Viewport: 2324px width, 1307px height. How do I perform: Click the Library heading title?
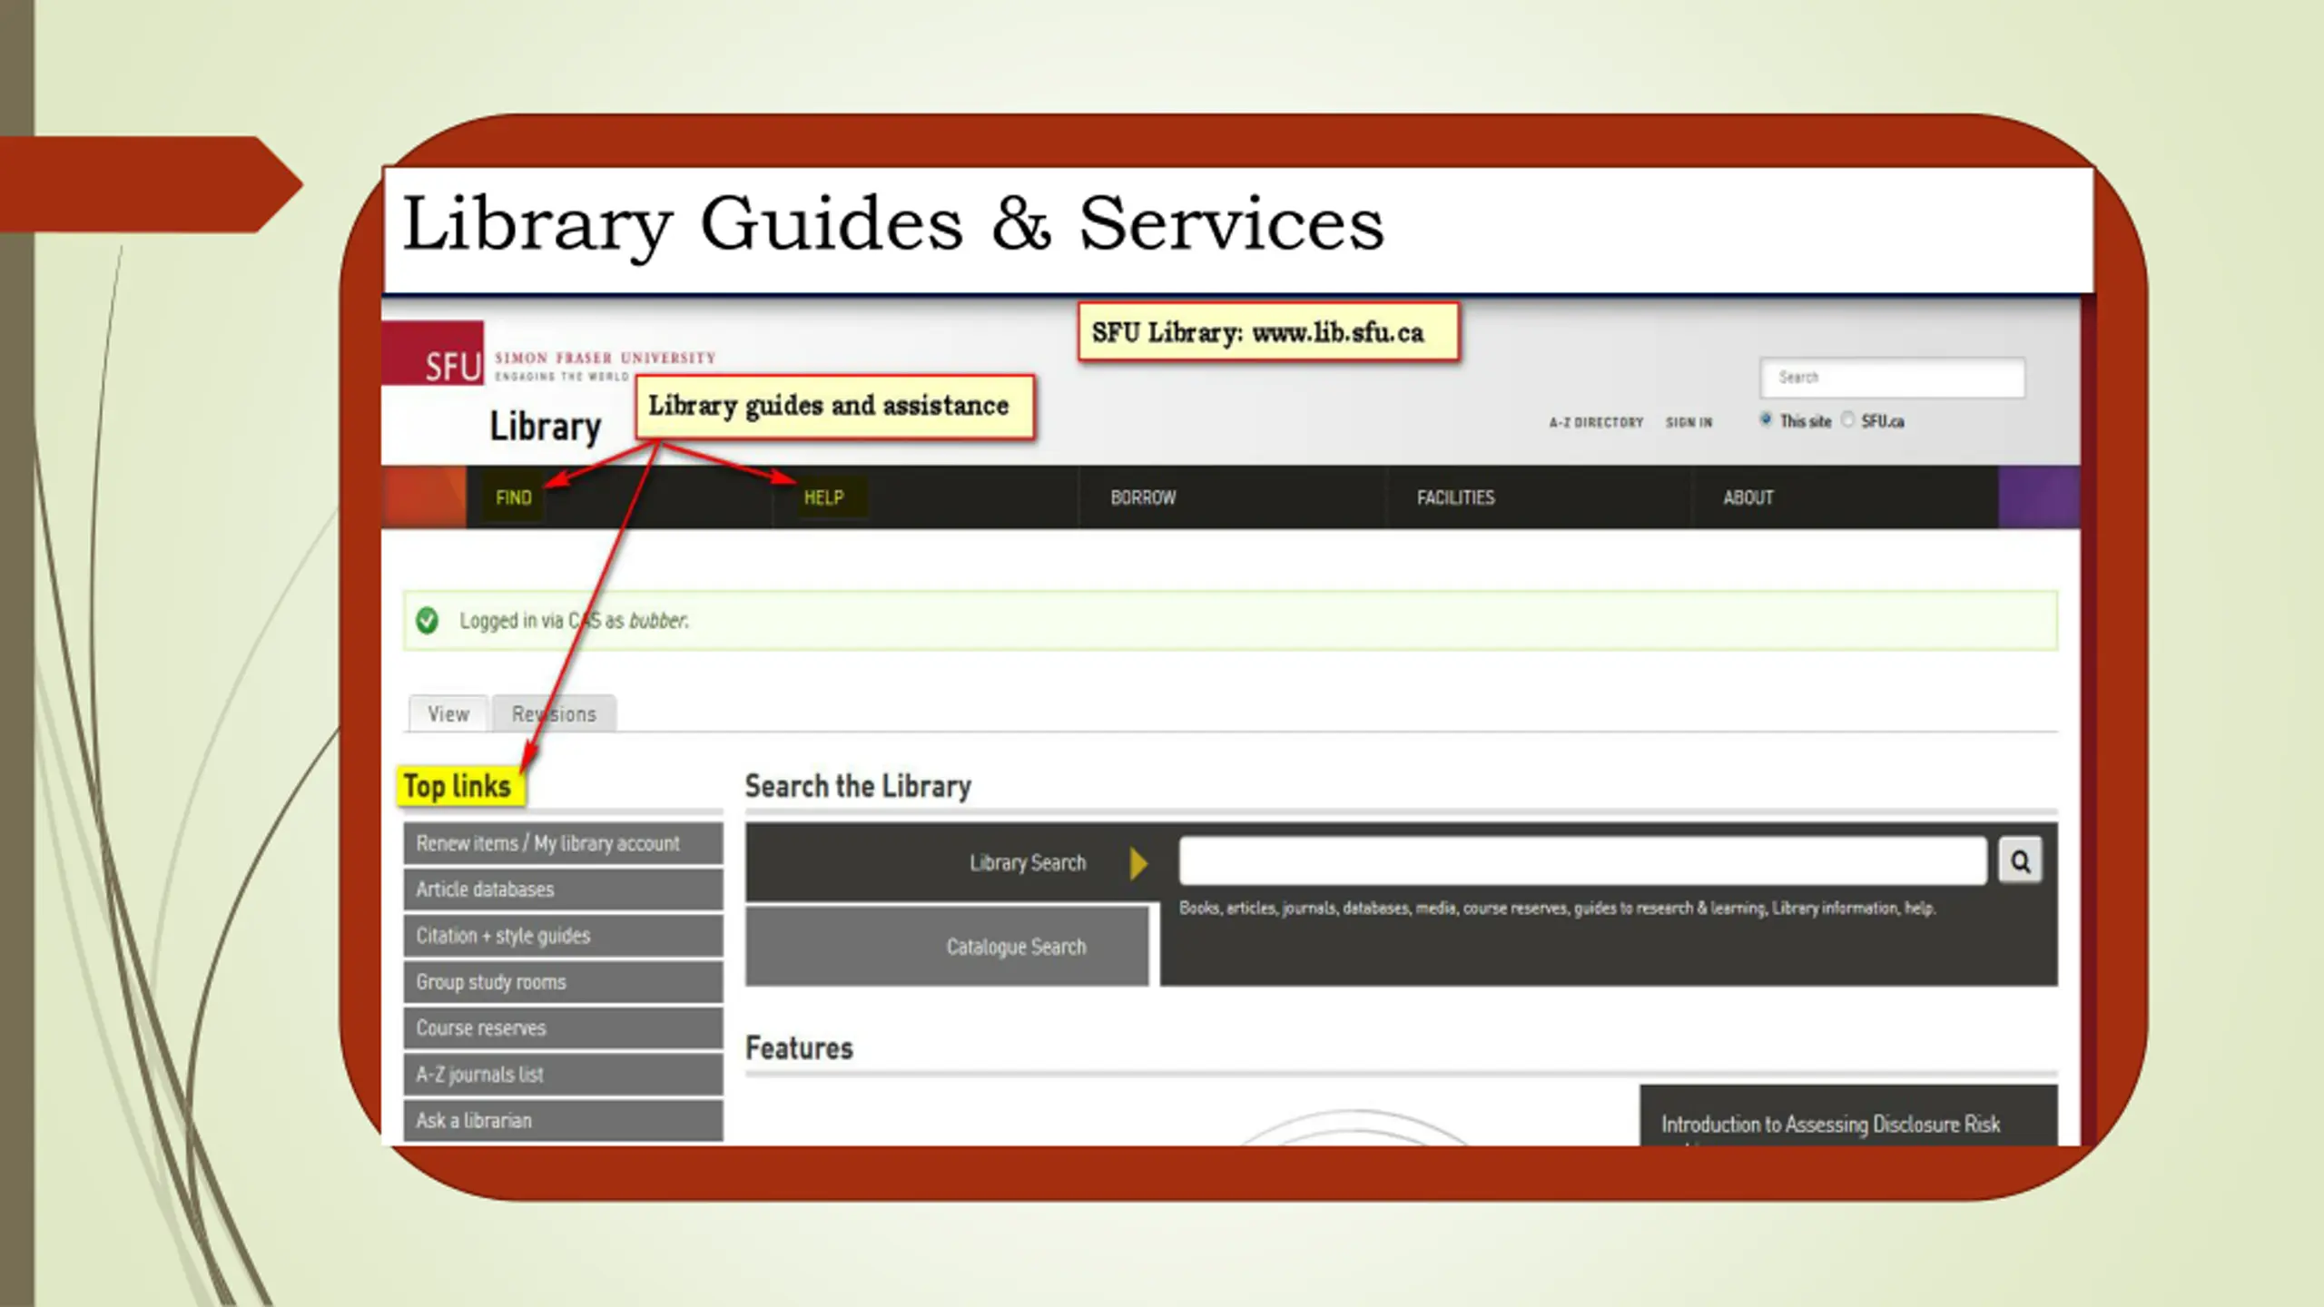pos(546,426)
